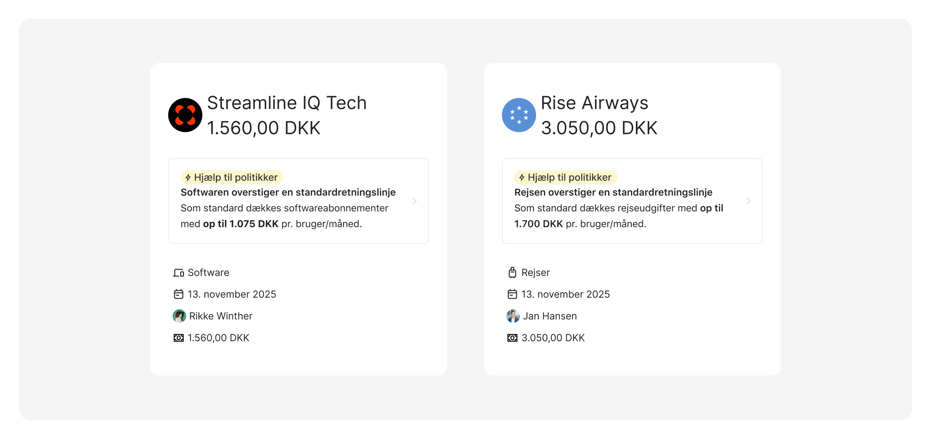Click 'Hjælp til politikker' badge in travel card
931x439 pixels.
(566, 177)
